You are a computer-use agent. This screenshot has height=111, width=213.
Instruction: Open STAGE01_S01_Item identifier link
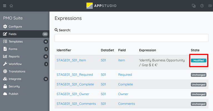71,60
